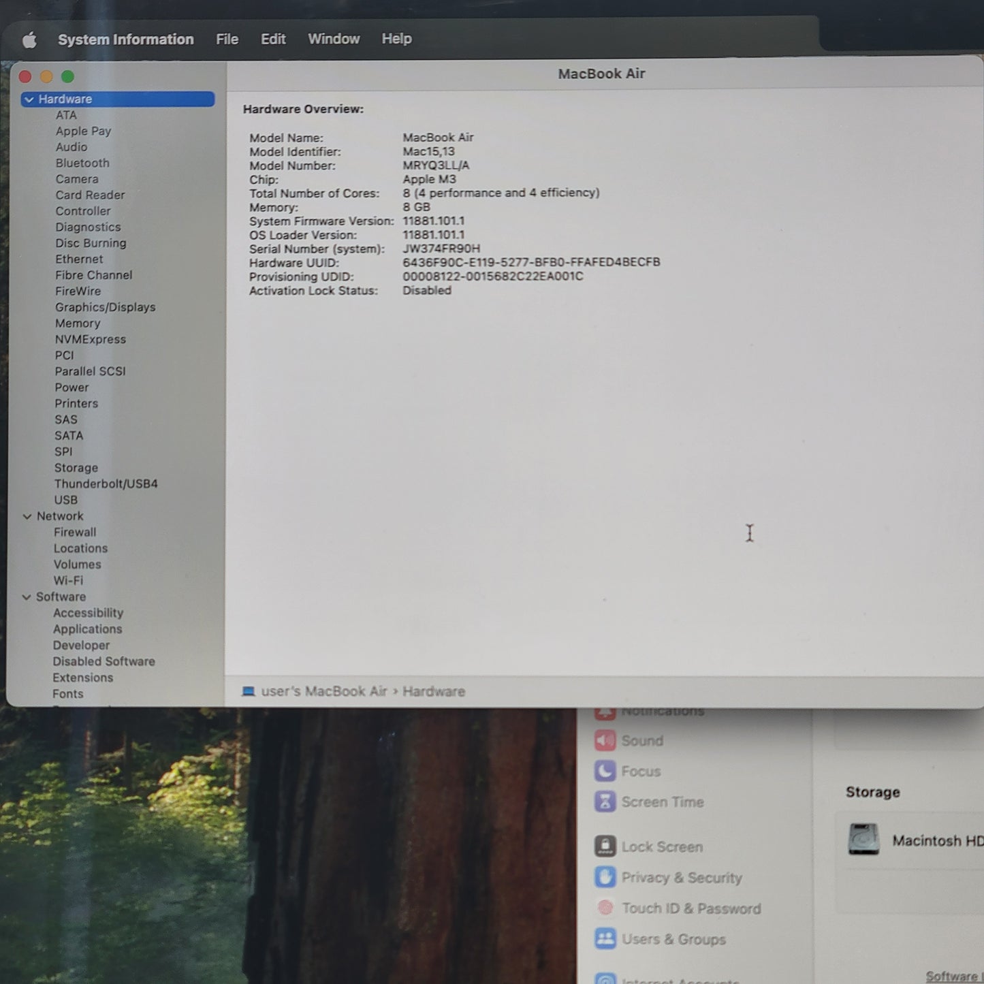Viewport: 984px width, 984px height.
Task: Select FireWire in the sidebar
Action: coord(78,291)
